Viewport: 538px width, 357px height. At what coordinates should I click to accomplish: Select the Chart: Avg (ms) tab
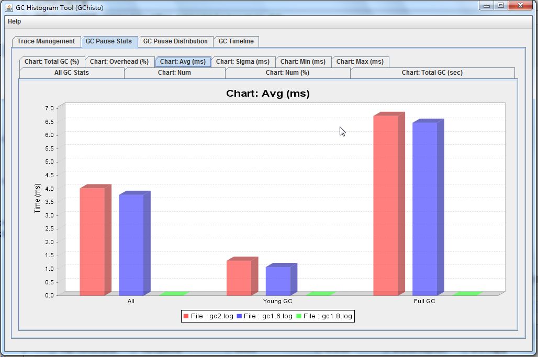[x=183, y=62]
